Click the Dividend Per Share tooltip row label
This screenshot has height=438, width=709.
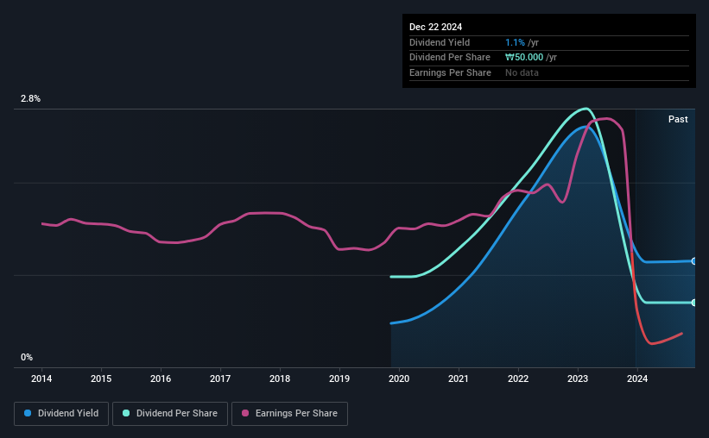[449, 58]
